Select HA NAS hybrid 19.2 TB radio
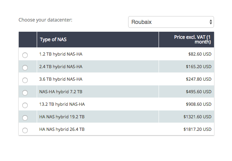Screen dimensions: 232x161 [25, 118]
